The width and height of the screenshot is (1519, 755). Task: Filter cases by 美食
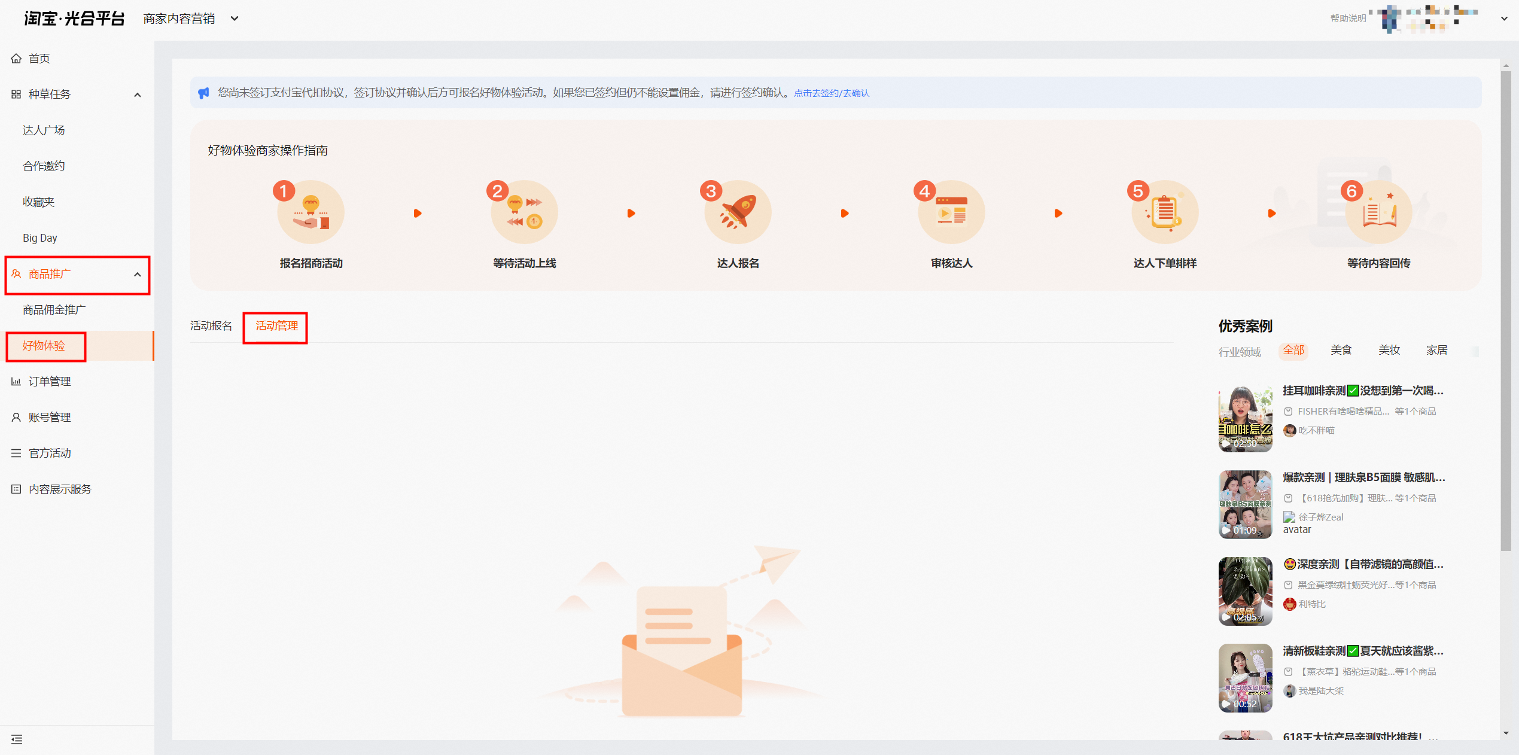coord(1341,351)
